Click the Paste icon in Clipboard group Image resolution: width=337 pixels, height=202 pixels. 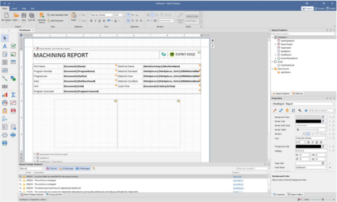coord(74,16)
